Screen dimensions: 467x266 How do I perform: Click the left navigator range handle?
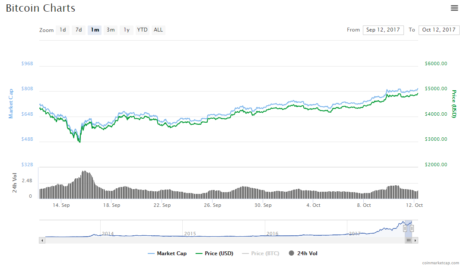pos(405,228)
